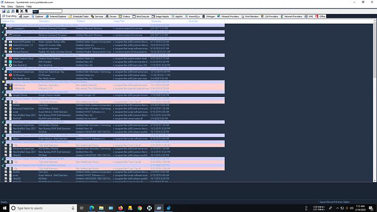Open the Action Center notification icon
This screenshot has height=212, width=377.
click(371, 208)
